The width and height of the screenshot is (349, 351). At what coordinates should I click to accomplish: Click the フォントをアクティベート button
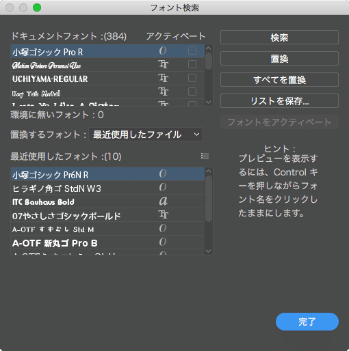[x=279, y=122]
